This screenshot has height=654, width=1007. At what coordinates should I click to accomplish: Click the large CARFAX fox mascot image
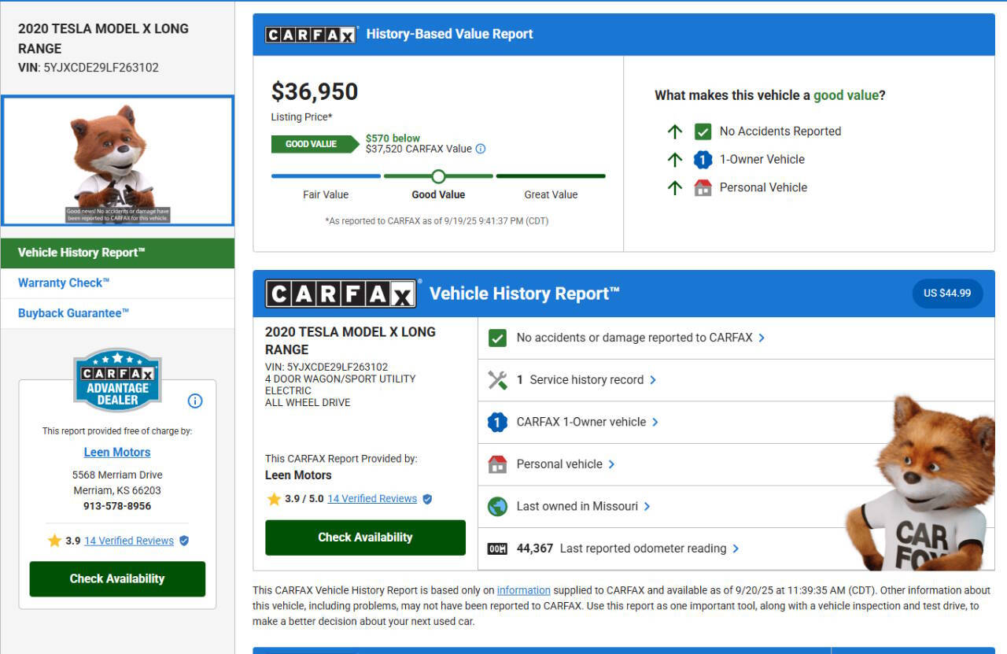[920, 484]
